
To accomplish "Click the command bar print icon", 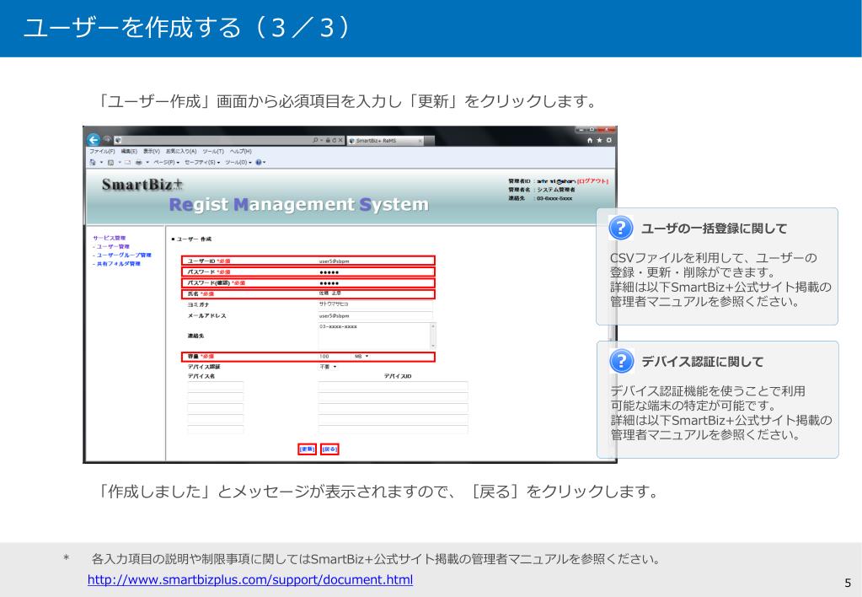I will (x=138, y=162).
